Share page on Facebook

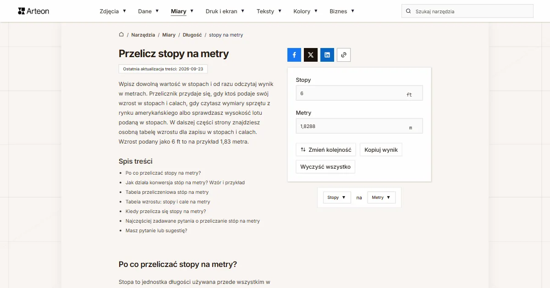pyautogui.click(x=294, y=55)
